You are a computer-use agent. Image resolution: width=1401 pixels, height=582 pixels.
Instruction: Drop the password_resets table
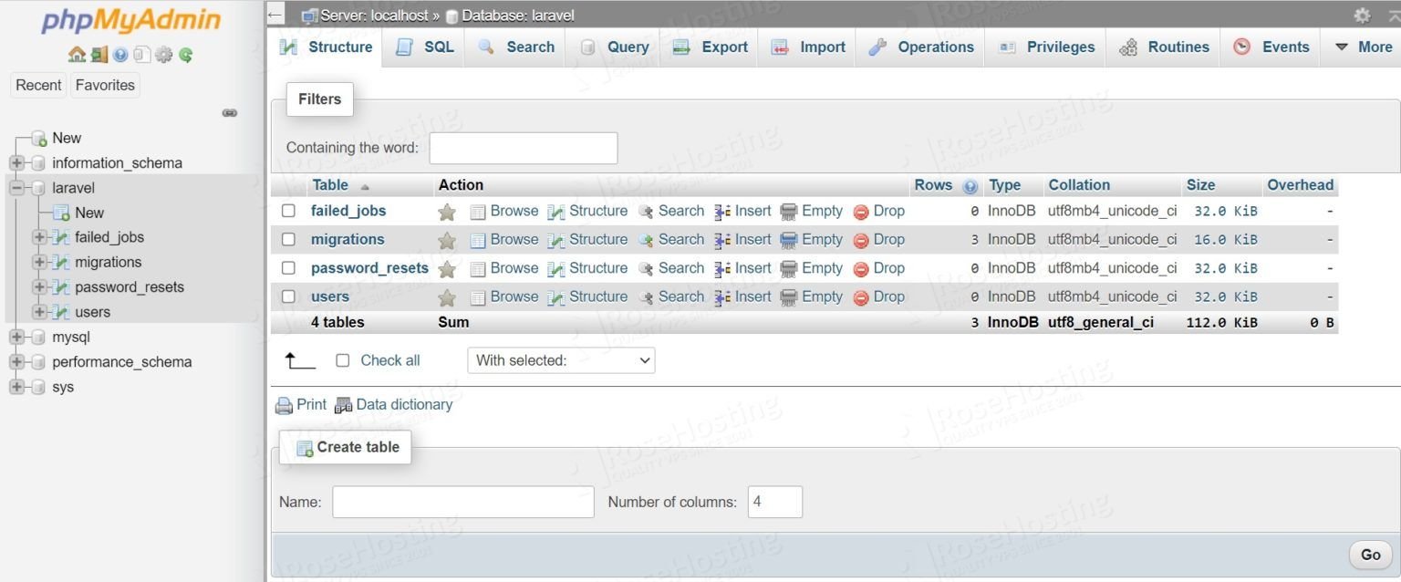[887, 267]
